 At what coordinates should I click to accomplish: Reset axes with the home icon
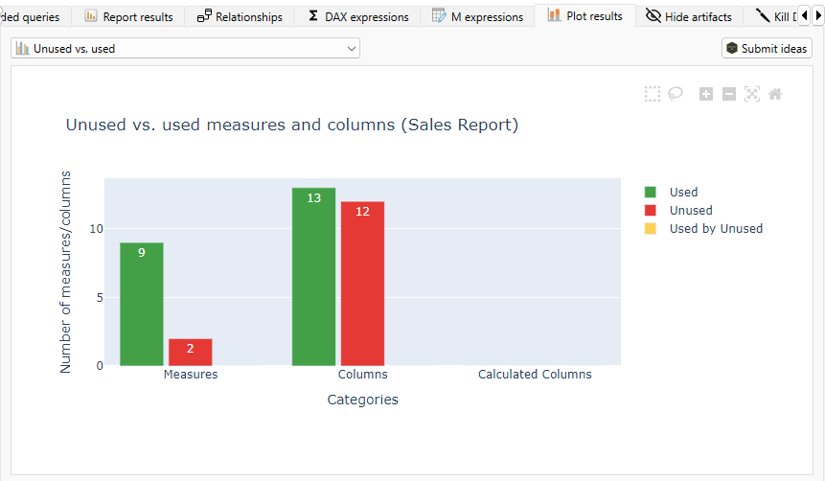pos(775,94)
